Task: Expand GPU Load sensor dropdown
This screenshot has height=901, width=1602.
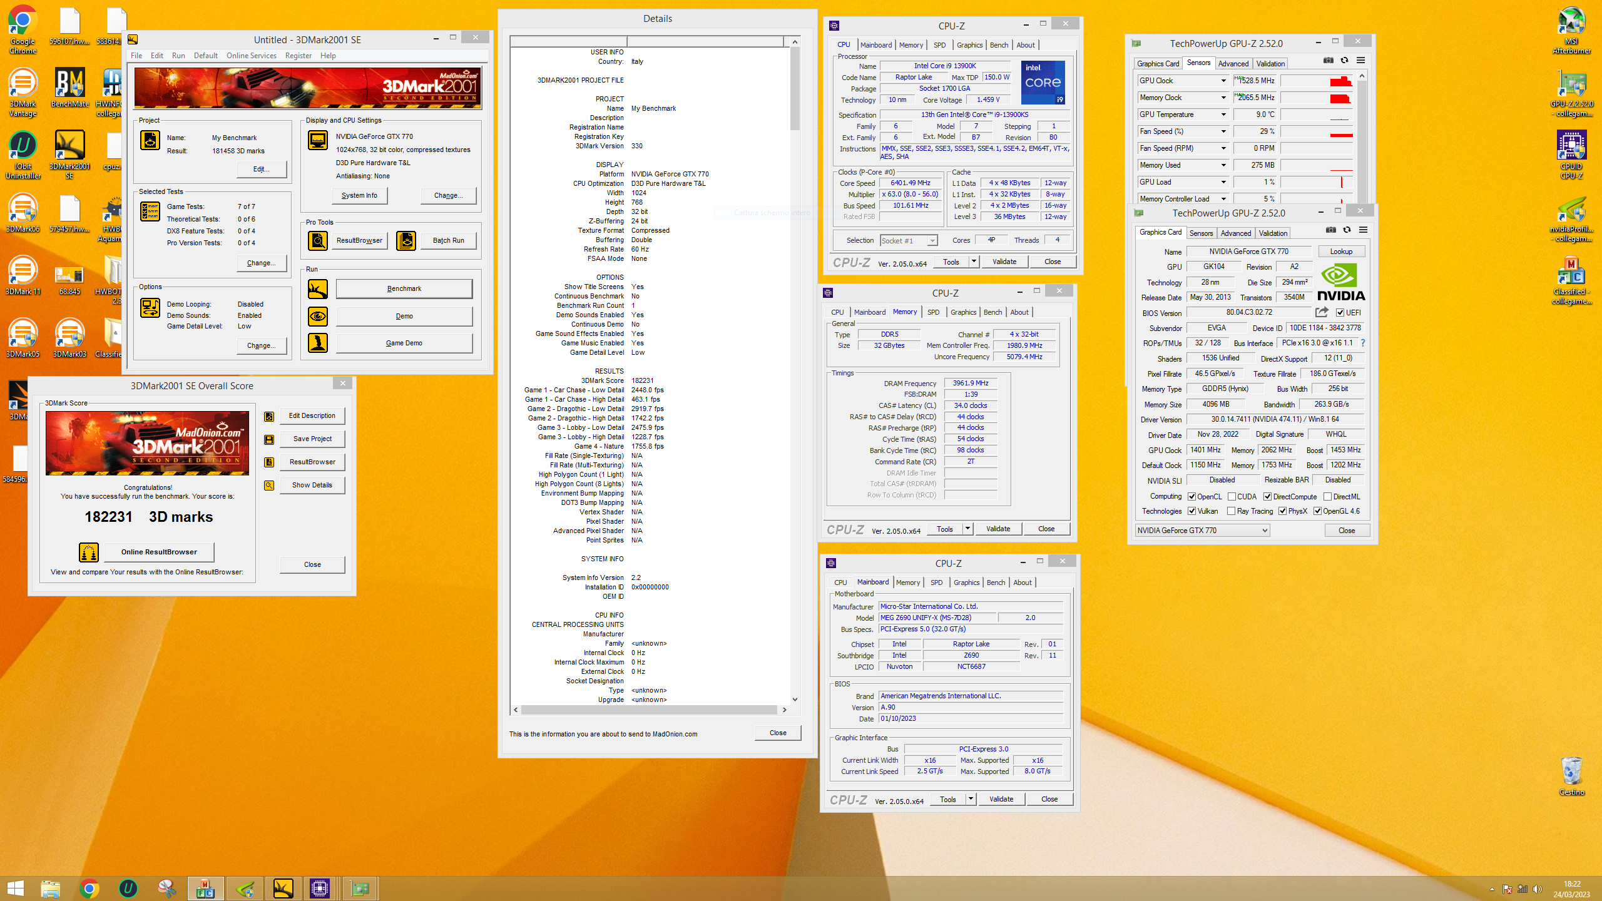Action: point(1223,182)
